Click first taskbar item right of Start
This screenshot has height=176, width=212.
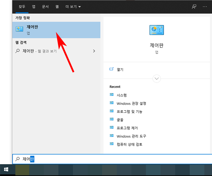[22, 170]
